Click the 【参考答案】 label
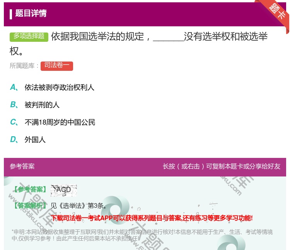 (30, 190)
